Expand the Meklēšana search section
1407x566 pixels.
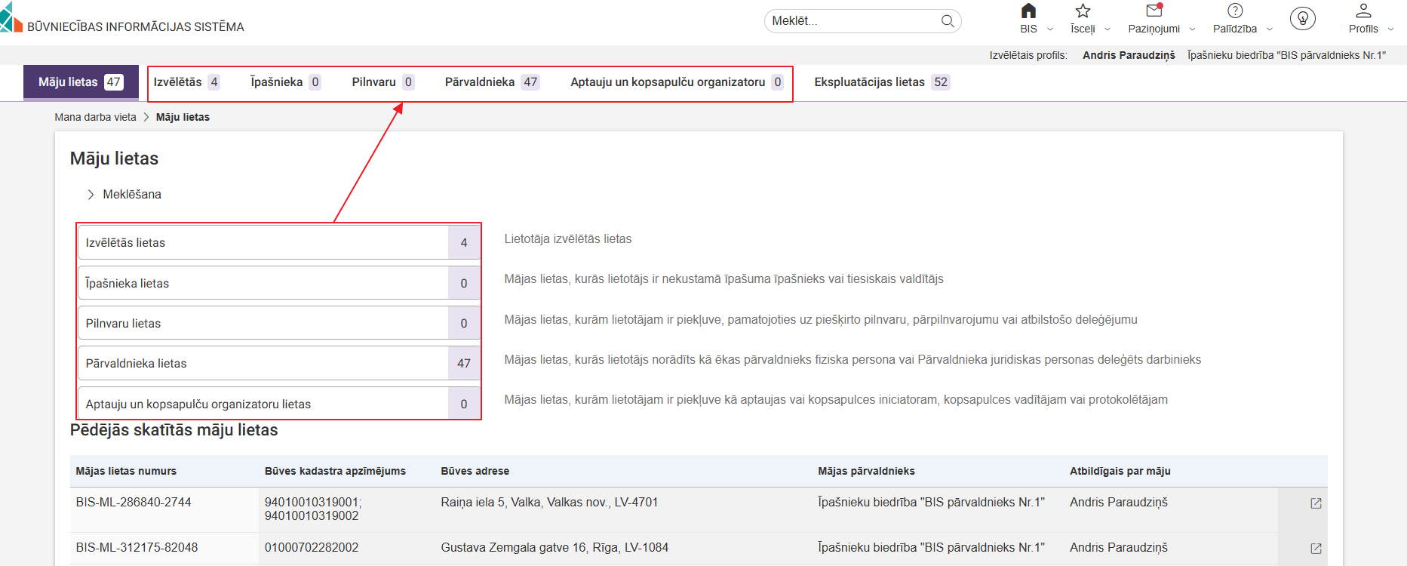91,195
